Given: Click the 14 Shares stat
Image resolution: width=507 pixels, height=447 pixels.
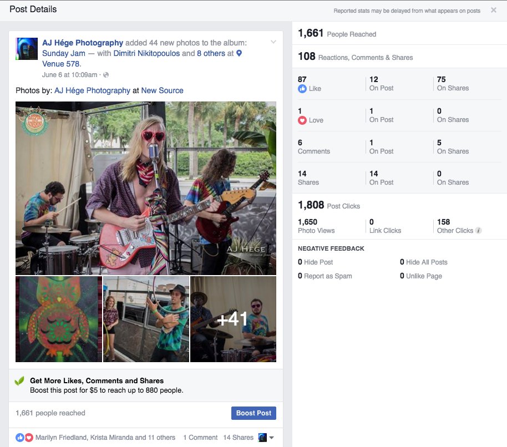Looking at the screenshot, I should click(x=308, y=178).
